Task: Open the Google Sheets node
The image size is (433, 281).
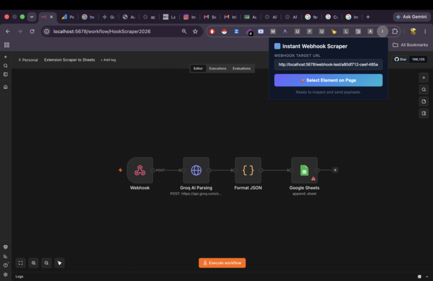Action: (304, 170)
